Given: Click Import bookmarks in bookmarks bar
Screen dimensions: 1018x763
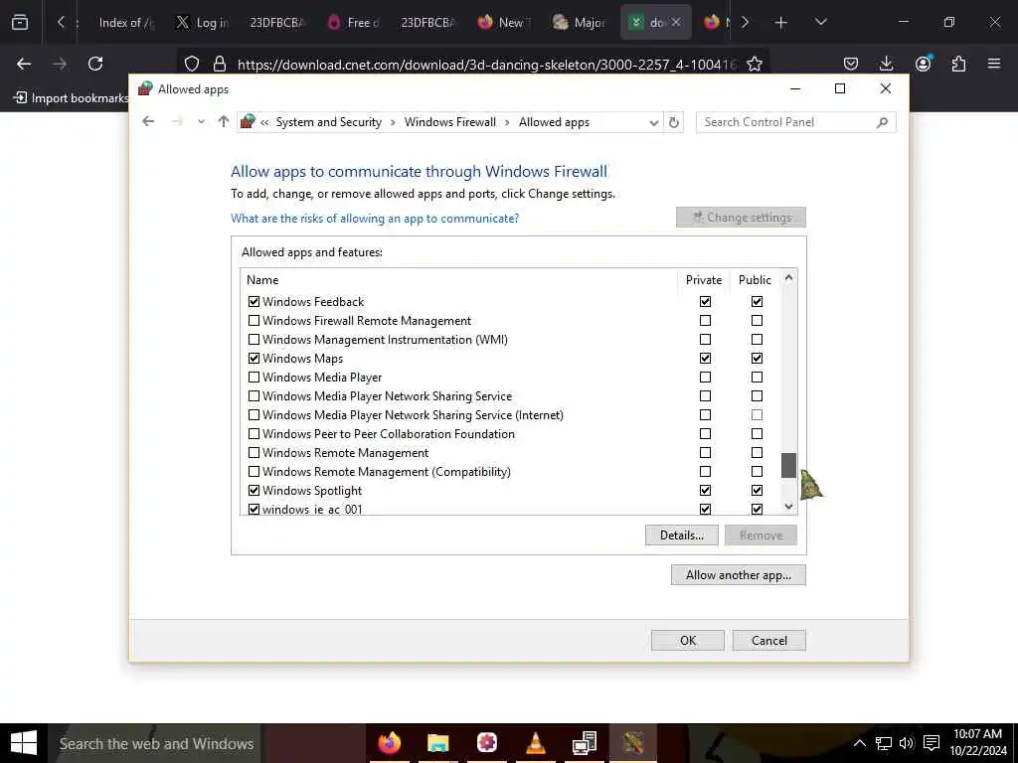Looking at the screenshot, I should (x=72, y=98).
